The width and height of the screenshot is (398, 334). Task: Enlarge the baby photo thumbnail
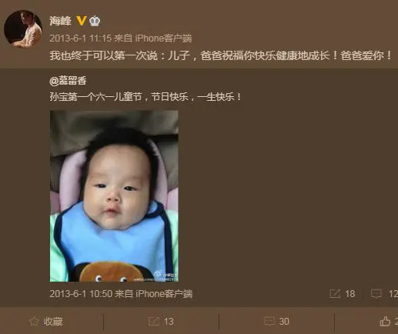point(114,196)
